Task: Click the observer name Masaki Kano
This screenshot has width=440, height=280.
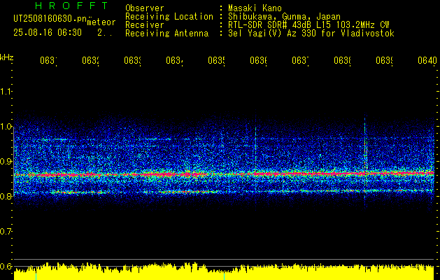Action: pos(255,8)
